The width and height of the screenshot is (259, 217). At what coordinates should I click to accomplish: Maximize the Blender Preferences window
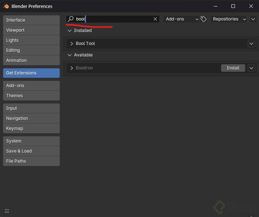[x=233, y=6]
